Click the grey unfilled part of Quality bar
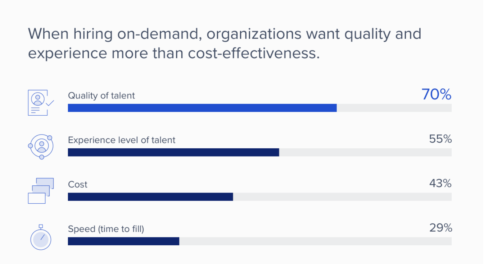The height and width of the screenshot is (264, 484). (394, 108)
